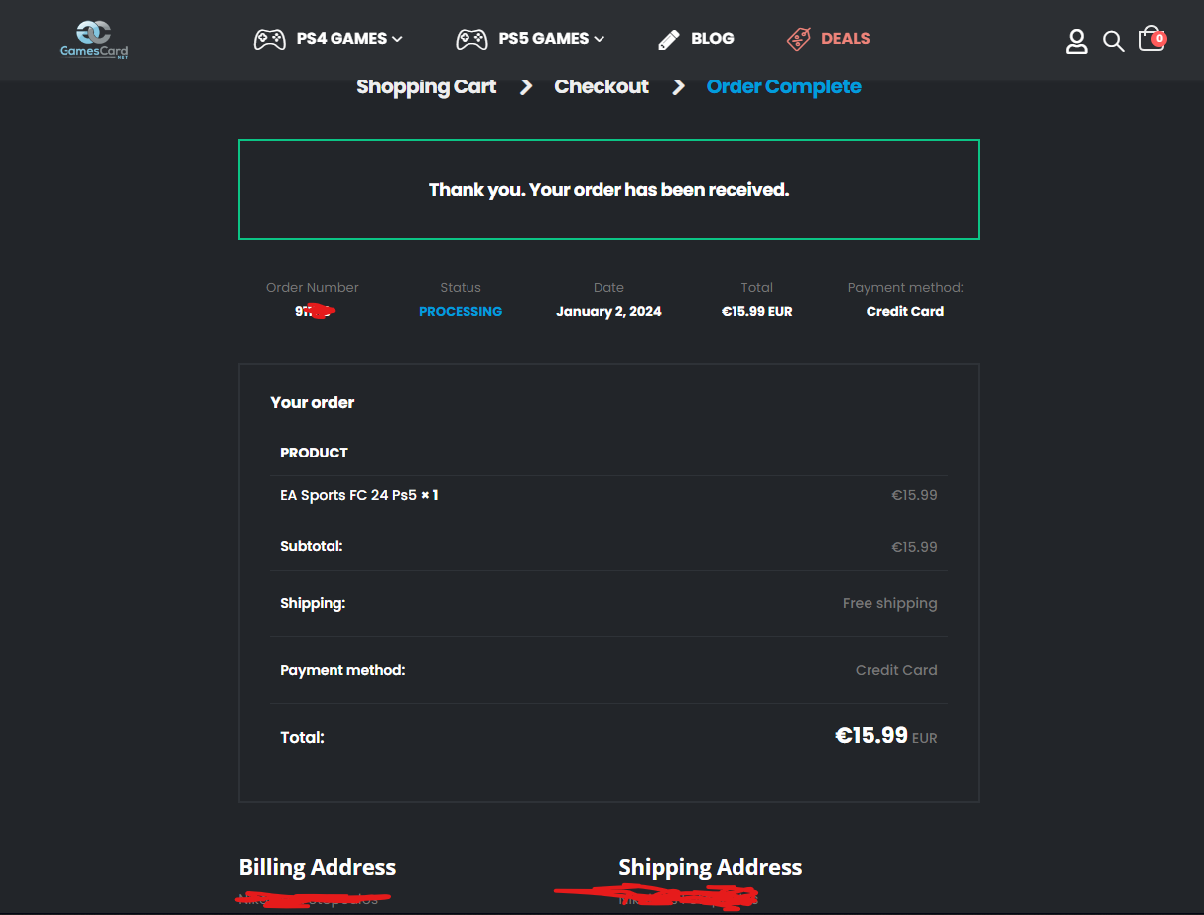This screenshot has width=1204, height=915.
Task: Click the Billing Address heading
Action: click(318, 867)
